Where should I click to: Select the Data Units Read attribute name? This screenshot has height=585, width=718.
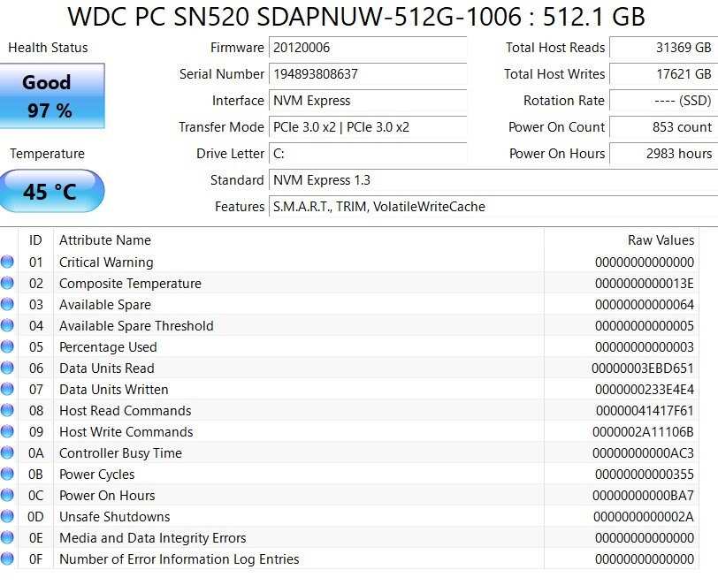107,368
